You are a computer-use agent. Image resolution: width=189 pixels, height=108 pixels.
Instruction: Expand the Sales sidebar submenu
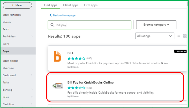tap(32, 97)
